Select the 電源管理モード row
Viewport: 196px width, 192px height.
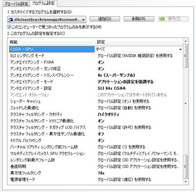(96, 180)
